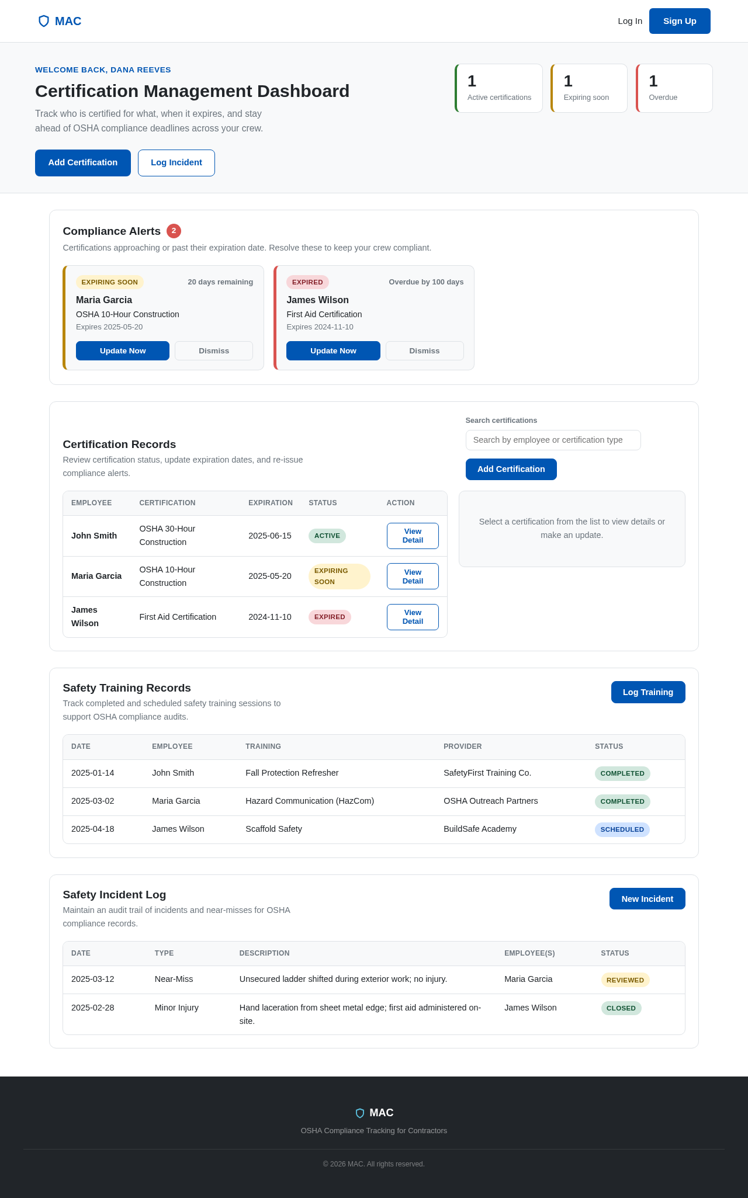Click the Log Incident button

tap(176, 162)
